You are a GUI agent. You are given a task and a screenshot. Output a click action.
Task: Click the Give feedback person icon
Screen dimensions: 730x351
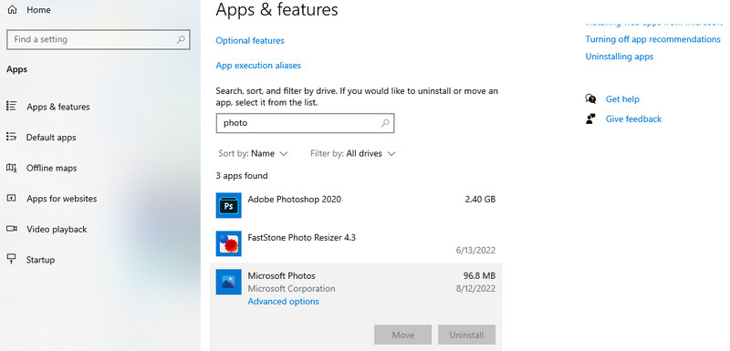click(590, 119)
